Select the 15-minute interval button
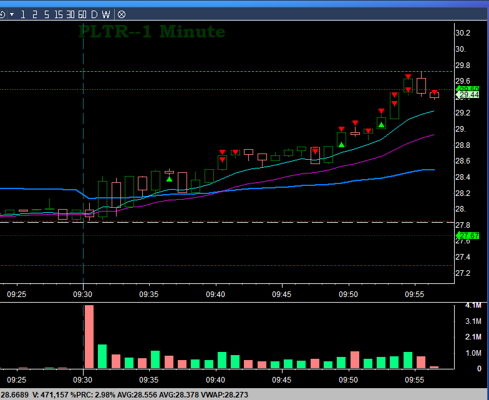Viewport: 489px width, 400px height. pos(59,14)
